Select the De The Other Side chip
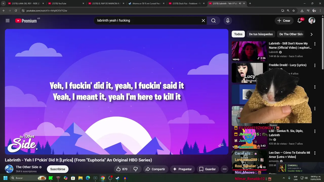The width and height of the screenshot is (324, 182). (291, 34)
